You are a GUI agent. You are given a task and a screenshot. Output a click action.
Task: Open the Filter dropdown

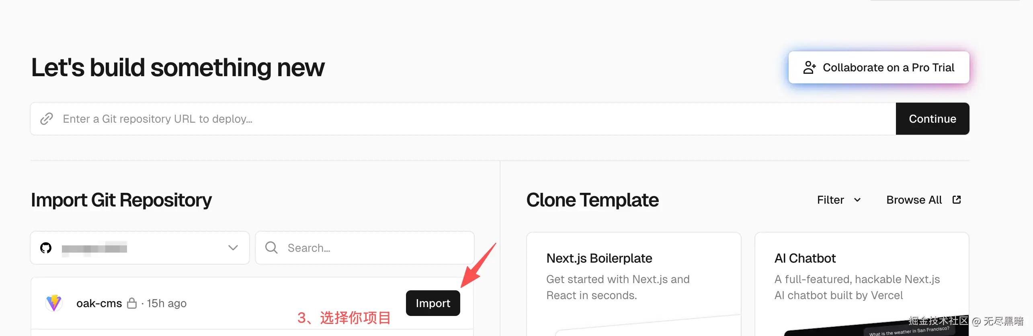[x=838, y=200]
